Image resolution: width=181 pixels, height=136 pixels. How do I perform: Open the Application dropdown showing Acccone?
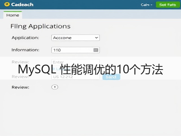click(76, 38)
